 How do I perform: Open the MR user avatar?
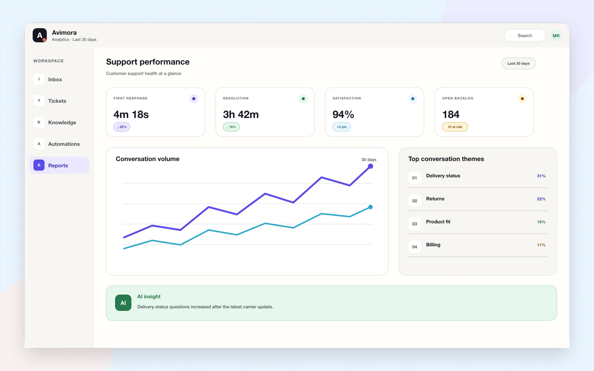point(556,36)
